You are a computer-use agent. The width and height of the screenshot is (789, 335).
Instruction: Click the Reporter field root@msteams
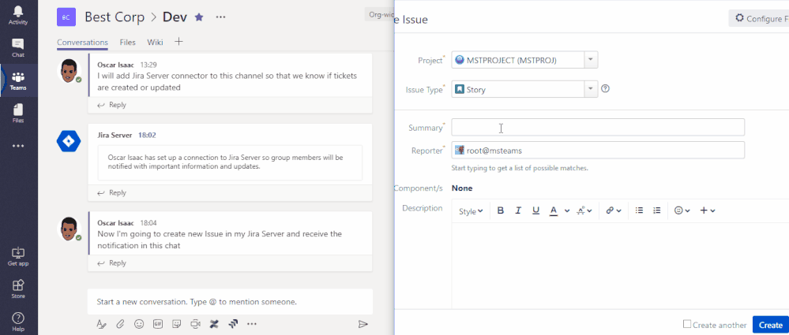pyautogui.click(x=598, y=151)
